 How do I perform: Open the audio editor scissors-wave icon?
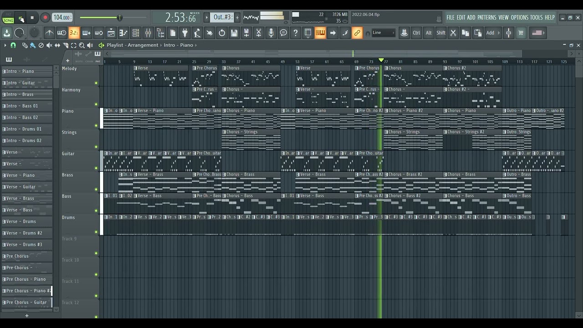coord(259,33)
